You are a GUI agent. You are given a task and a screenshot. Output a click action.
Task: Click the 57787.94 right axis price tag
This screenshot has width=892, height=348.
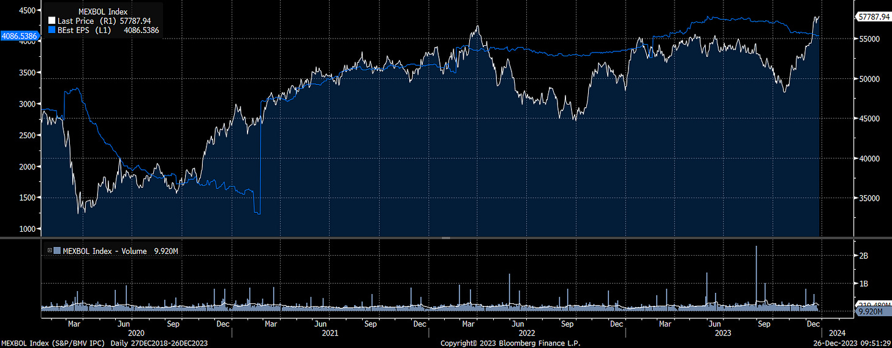(x=873, y=18)
